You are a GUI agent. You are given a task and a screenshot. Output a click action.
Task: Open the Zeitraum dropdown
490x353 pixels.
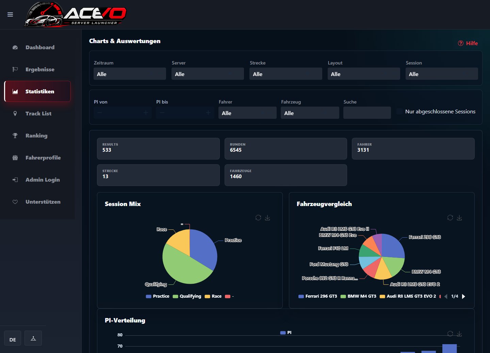tap(130, 74)
